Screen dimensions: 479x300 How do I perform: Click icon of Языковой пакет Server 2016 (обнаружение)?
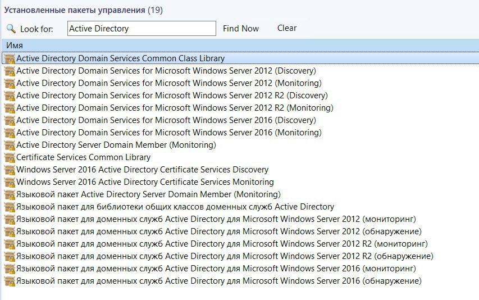[10, 281]
